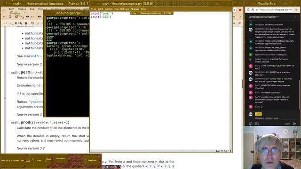Expand the Интересные сообщения chat filter dropdown
Image resolution: width=301 pixels, height=169 pixels.
tap(264, 17)
